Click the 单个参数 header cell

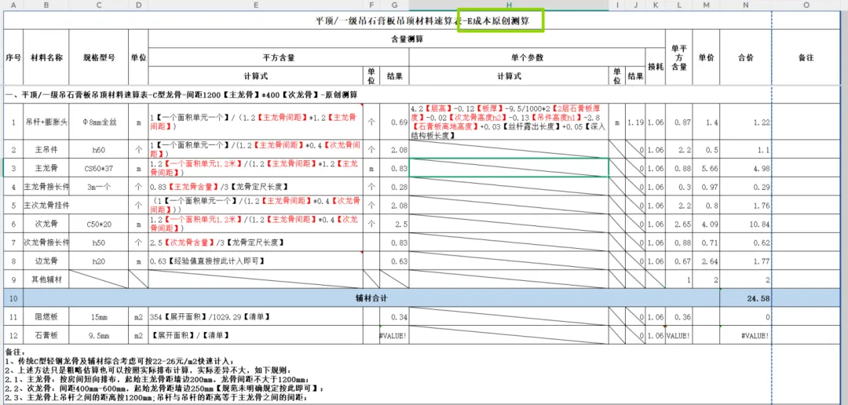point(528,57)
